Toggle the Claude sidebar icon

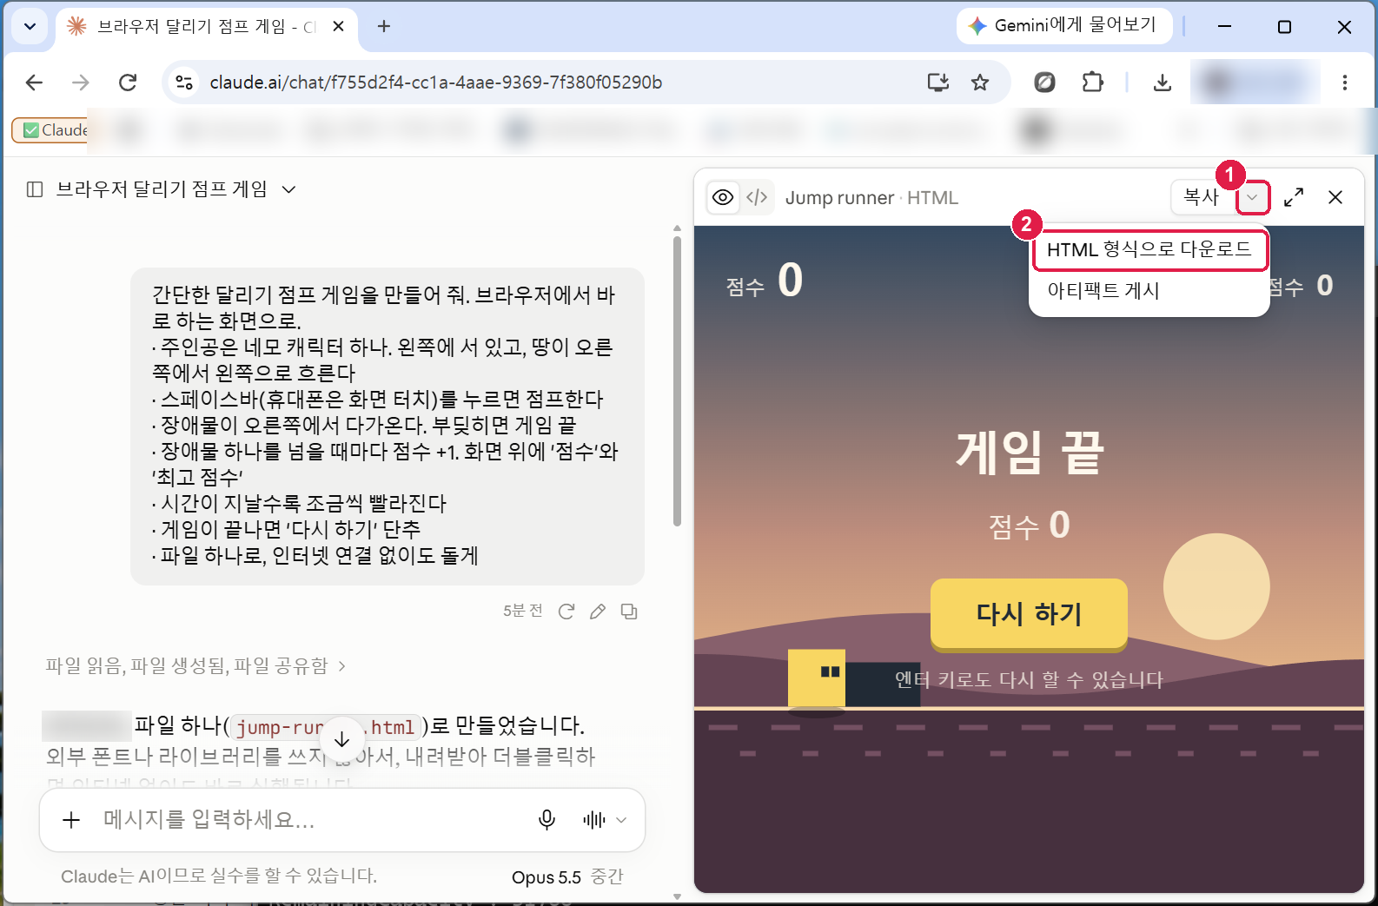[x=35, y=189]
